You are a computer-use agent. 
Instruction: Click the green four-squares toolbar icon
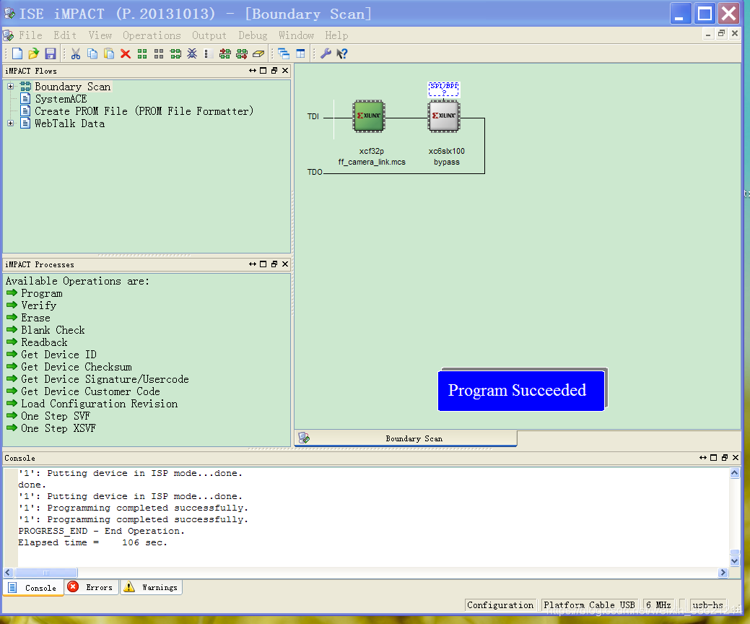tap(142, 53)
